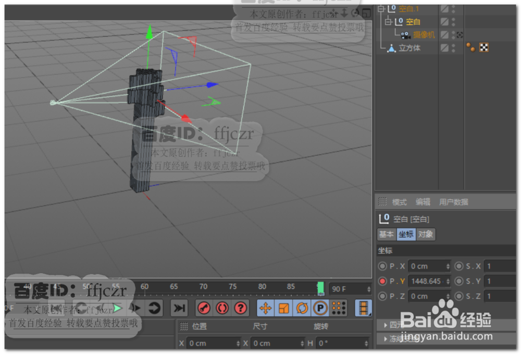Click the green timeline playhead marker
The height and width of the screenshot is (354, 521).
tap(320, 288)
